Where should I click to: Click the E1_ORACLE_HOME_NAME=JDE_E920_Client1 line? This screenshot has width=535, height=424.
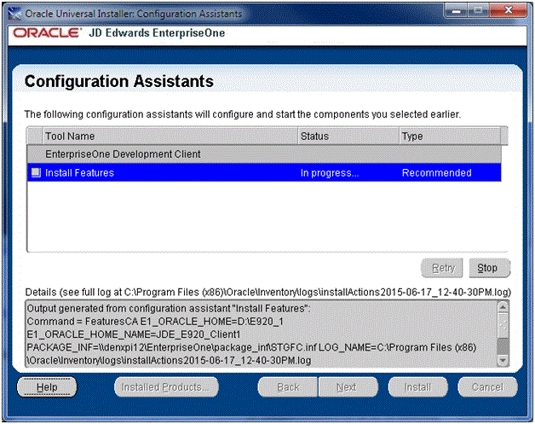point(134,334)
